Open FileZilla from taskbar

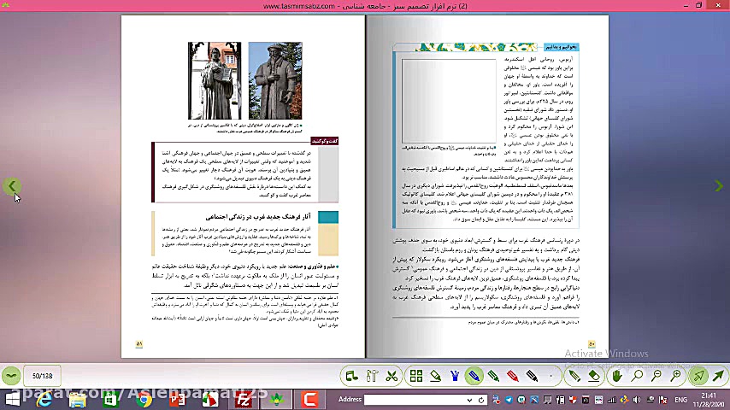tap(244, 399)
